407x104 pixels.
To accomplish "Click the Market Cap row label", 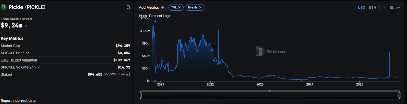I will click(x=10, y=46).
